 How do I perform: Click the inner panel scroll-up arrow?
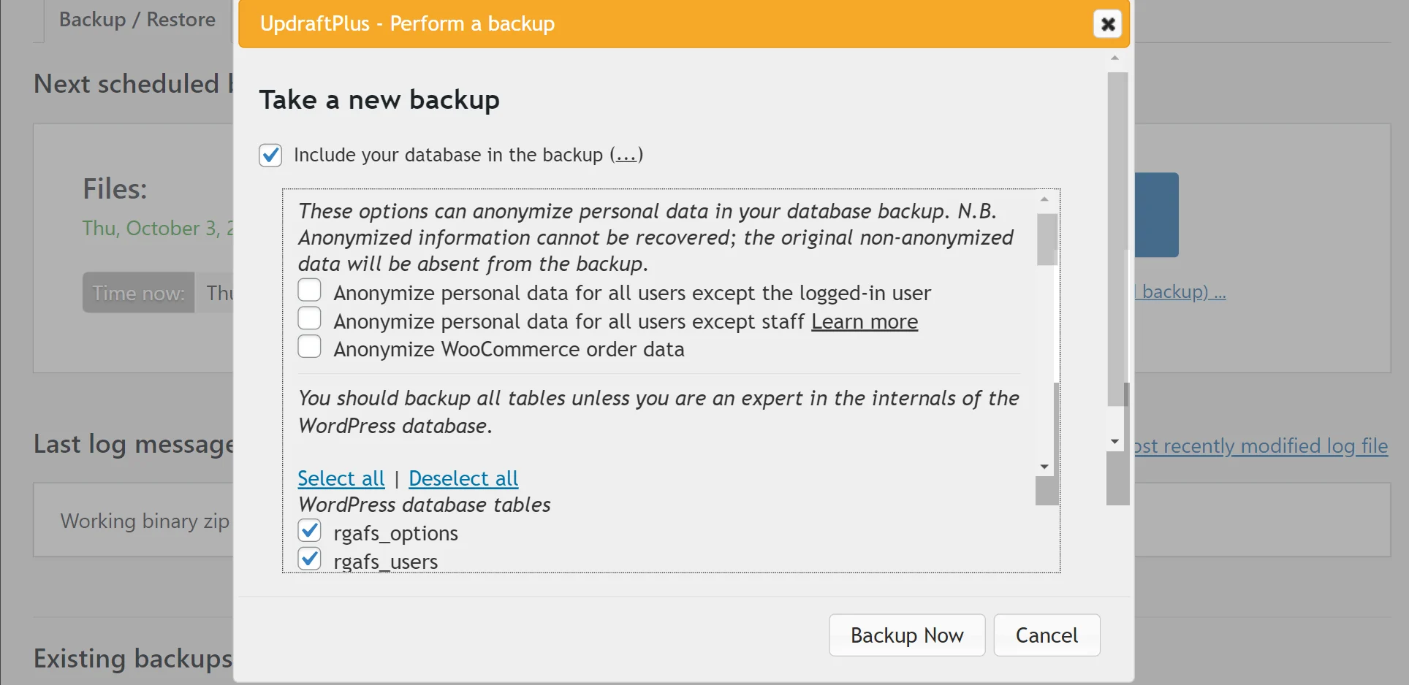point(1044,199)
